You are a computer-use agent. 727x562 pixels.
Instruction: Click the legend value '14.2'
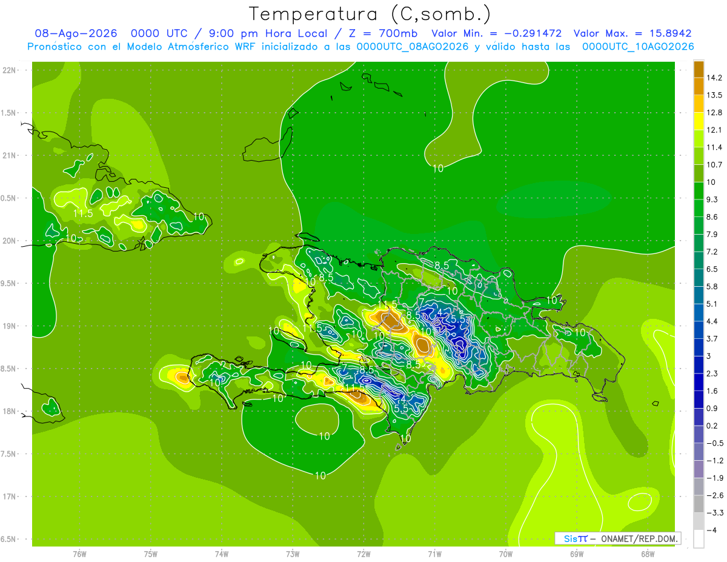coord(714,78)
